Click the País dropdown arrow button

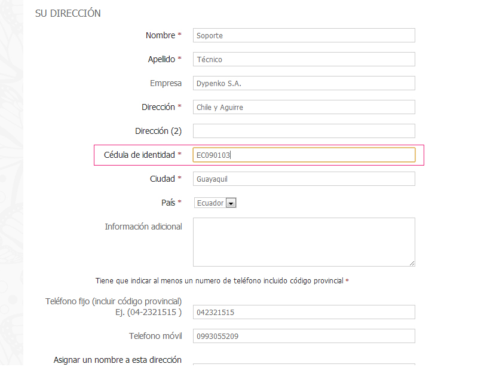[231, 203]
